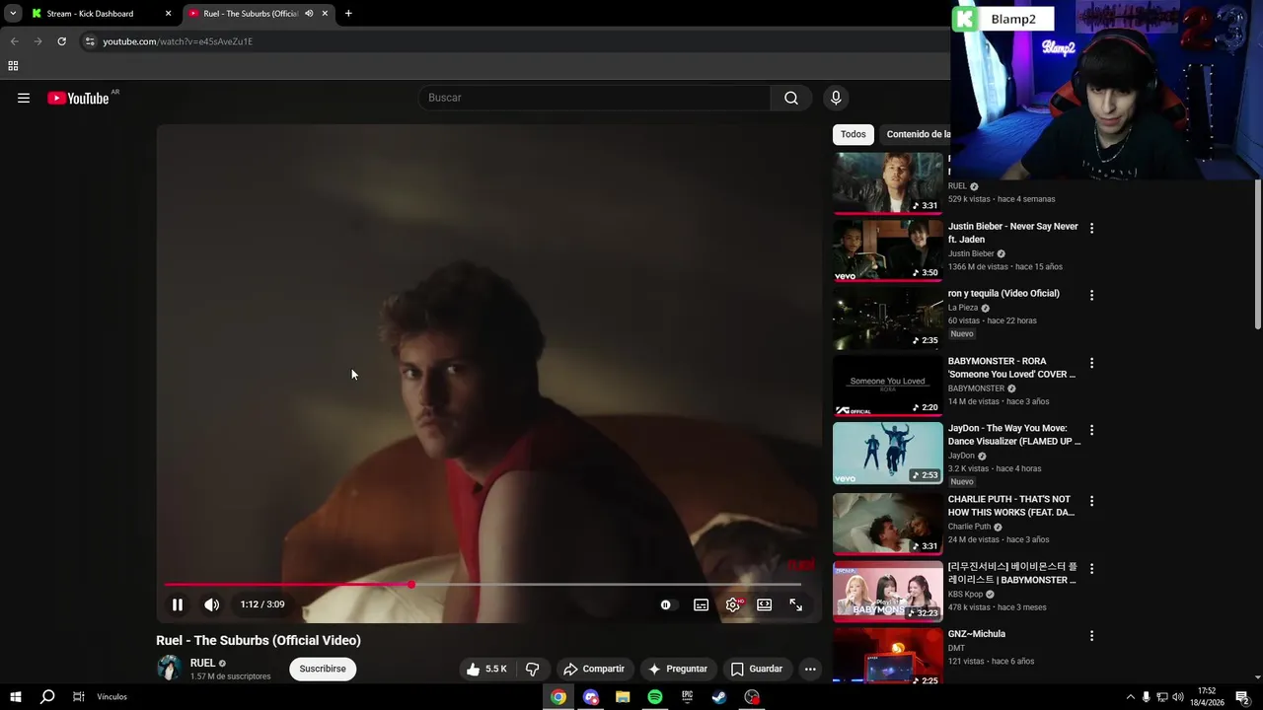This screenshot has width=1263, height=710.
Task: Open options for Justin Bieber - Never Say Never
Action: coord(1091,228)
